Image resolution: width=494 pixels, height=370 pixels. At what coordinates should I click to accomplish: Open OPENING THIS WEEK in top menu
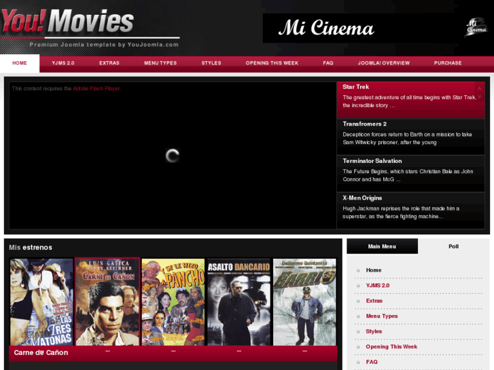coord(272,63)
